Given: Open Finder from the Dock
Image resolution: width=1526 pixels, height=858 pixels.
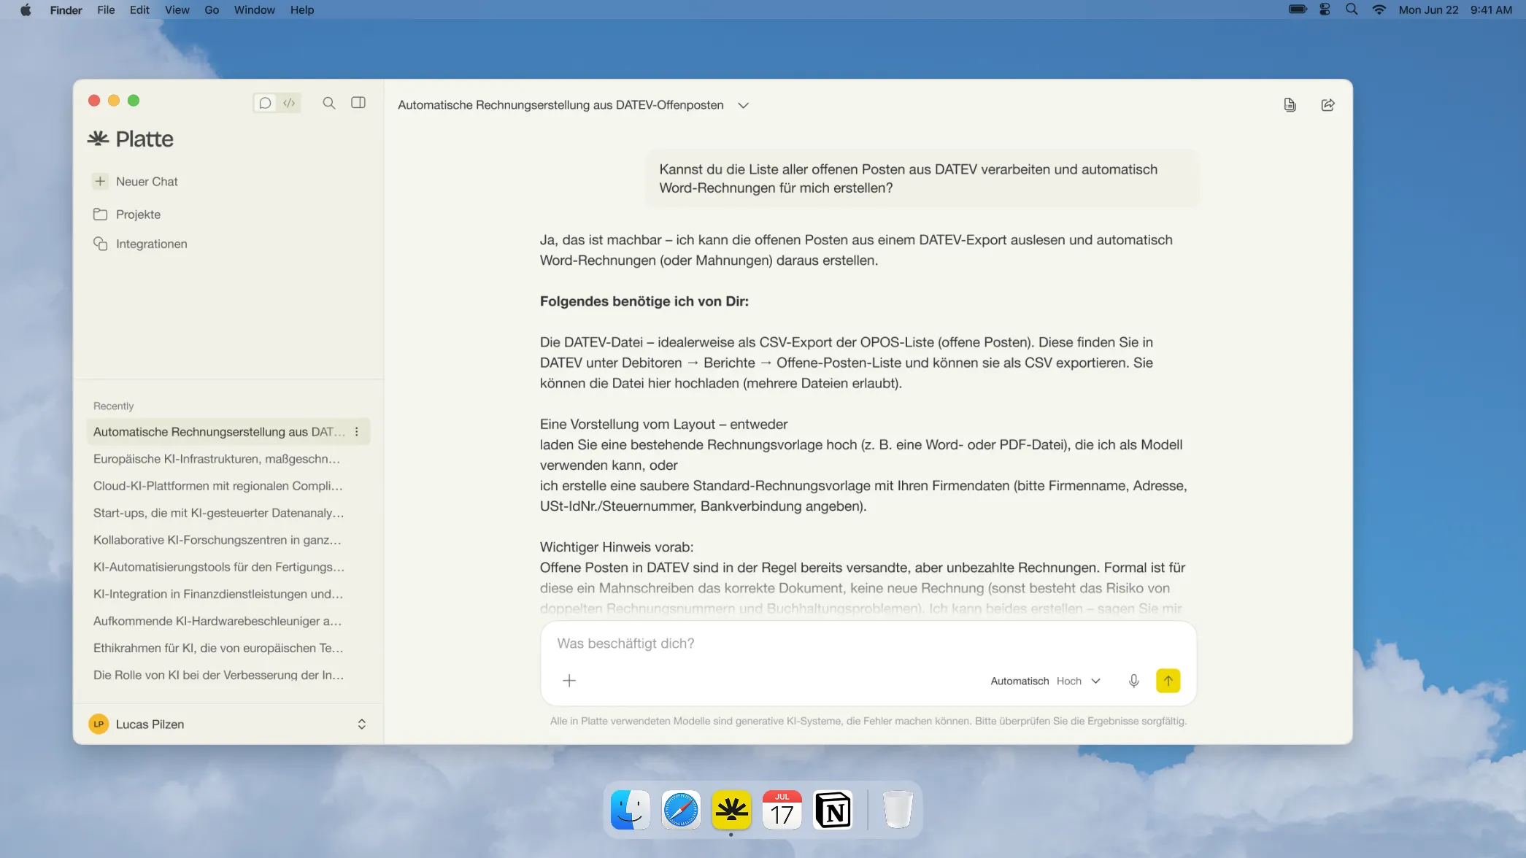Looking at the screenshot, I should tap(630, 810).
